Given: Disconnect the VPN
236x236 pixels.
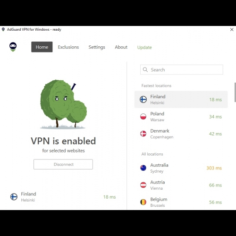Looking at the screenshot, I should click(x=63, y=164).
